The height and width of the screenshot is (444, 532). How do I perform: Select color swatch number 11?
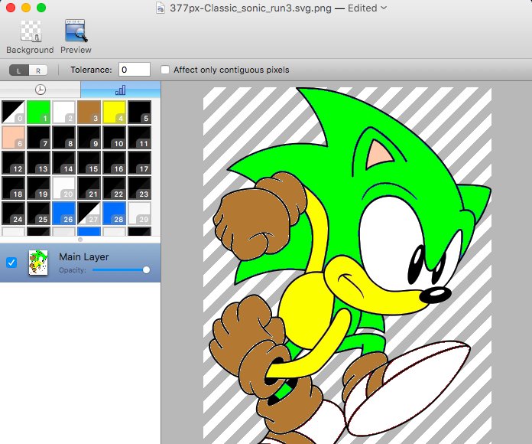tap(139, 137)
